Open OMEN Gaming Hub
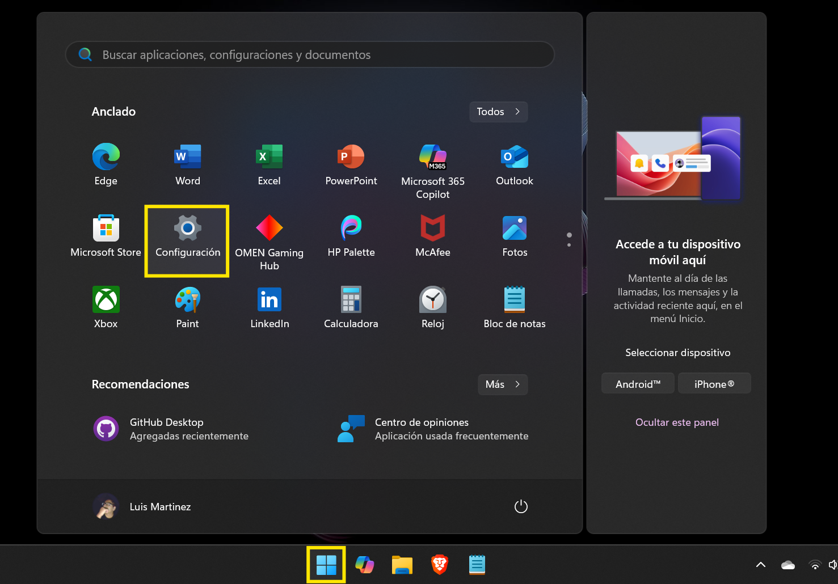This screenshot has width=838, height=584. pos(269,235)
